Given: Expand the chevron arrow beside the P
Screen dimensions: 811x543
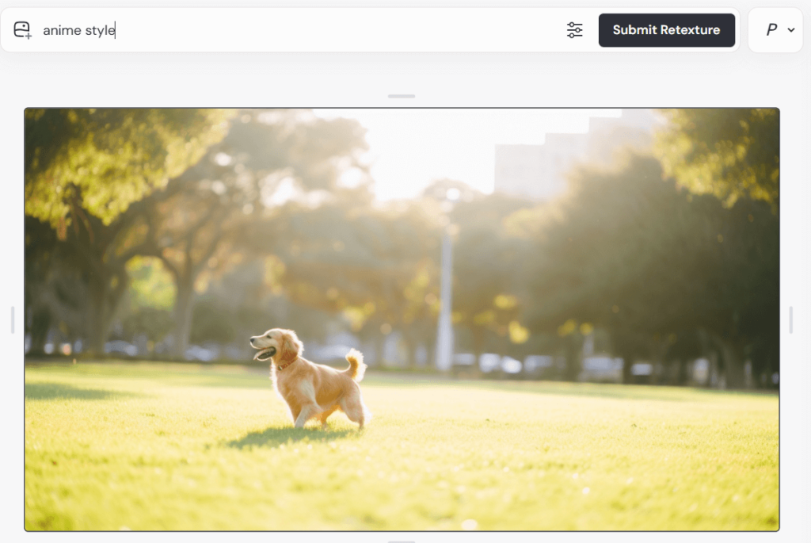Looking at the screenshot, I should click(x=791, y=30).
